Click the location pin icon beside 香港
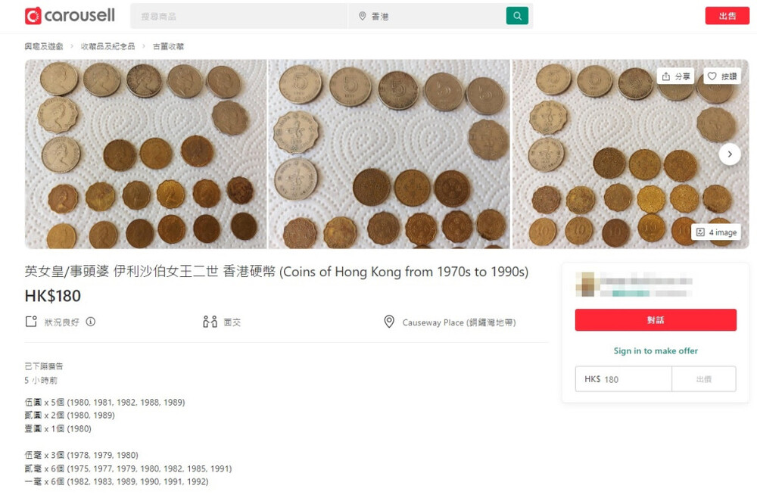The image size is (757, 495). (x=363, y=15)
